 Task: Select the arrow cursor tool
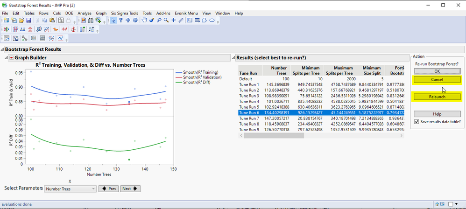click(x=113, y=21)
